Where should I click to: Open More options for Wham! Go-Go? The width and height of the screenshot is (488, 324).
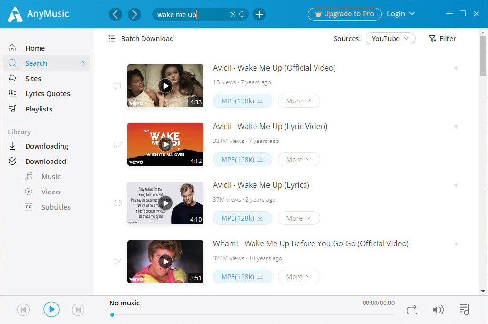pyautogui.click(x=299, y=276)
